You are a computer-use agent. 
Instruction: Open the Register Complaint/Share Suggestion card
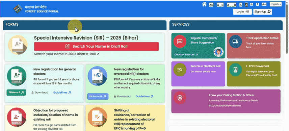click(198, 46)
